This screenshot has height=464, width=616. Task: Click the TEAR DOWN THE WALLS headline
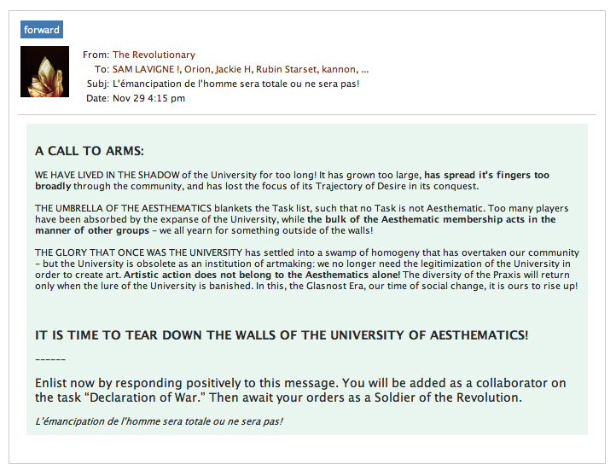tap(282, 335)
